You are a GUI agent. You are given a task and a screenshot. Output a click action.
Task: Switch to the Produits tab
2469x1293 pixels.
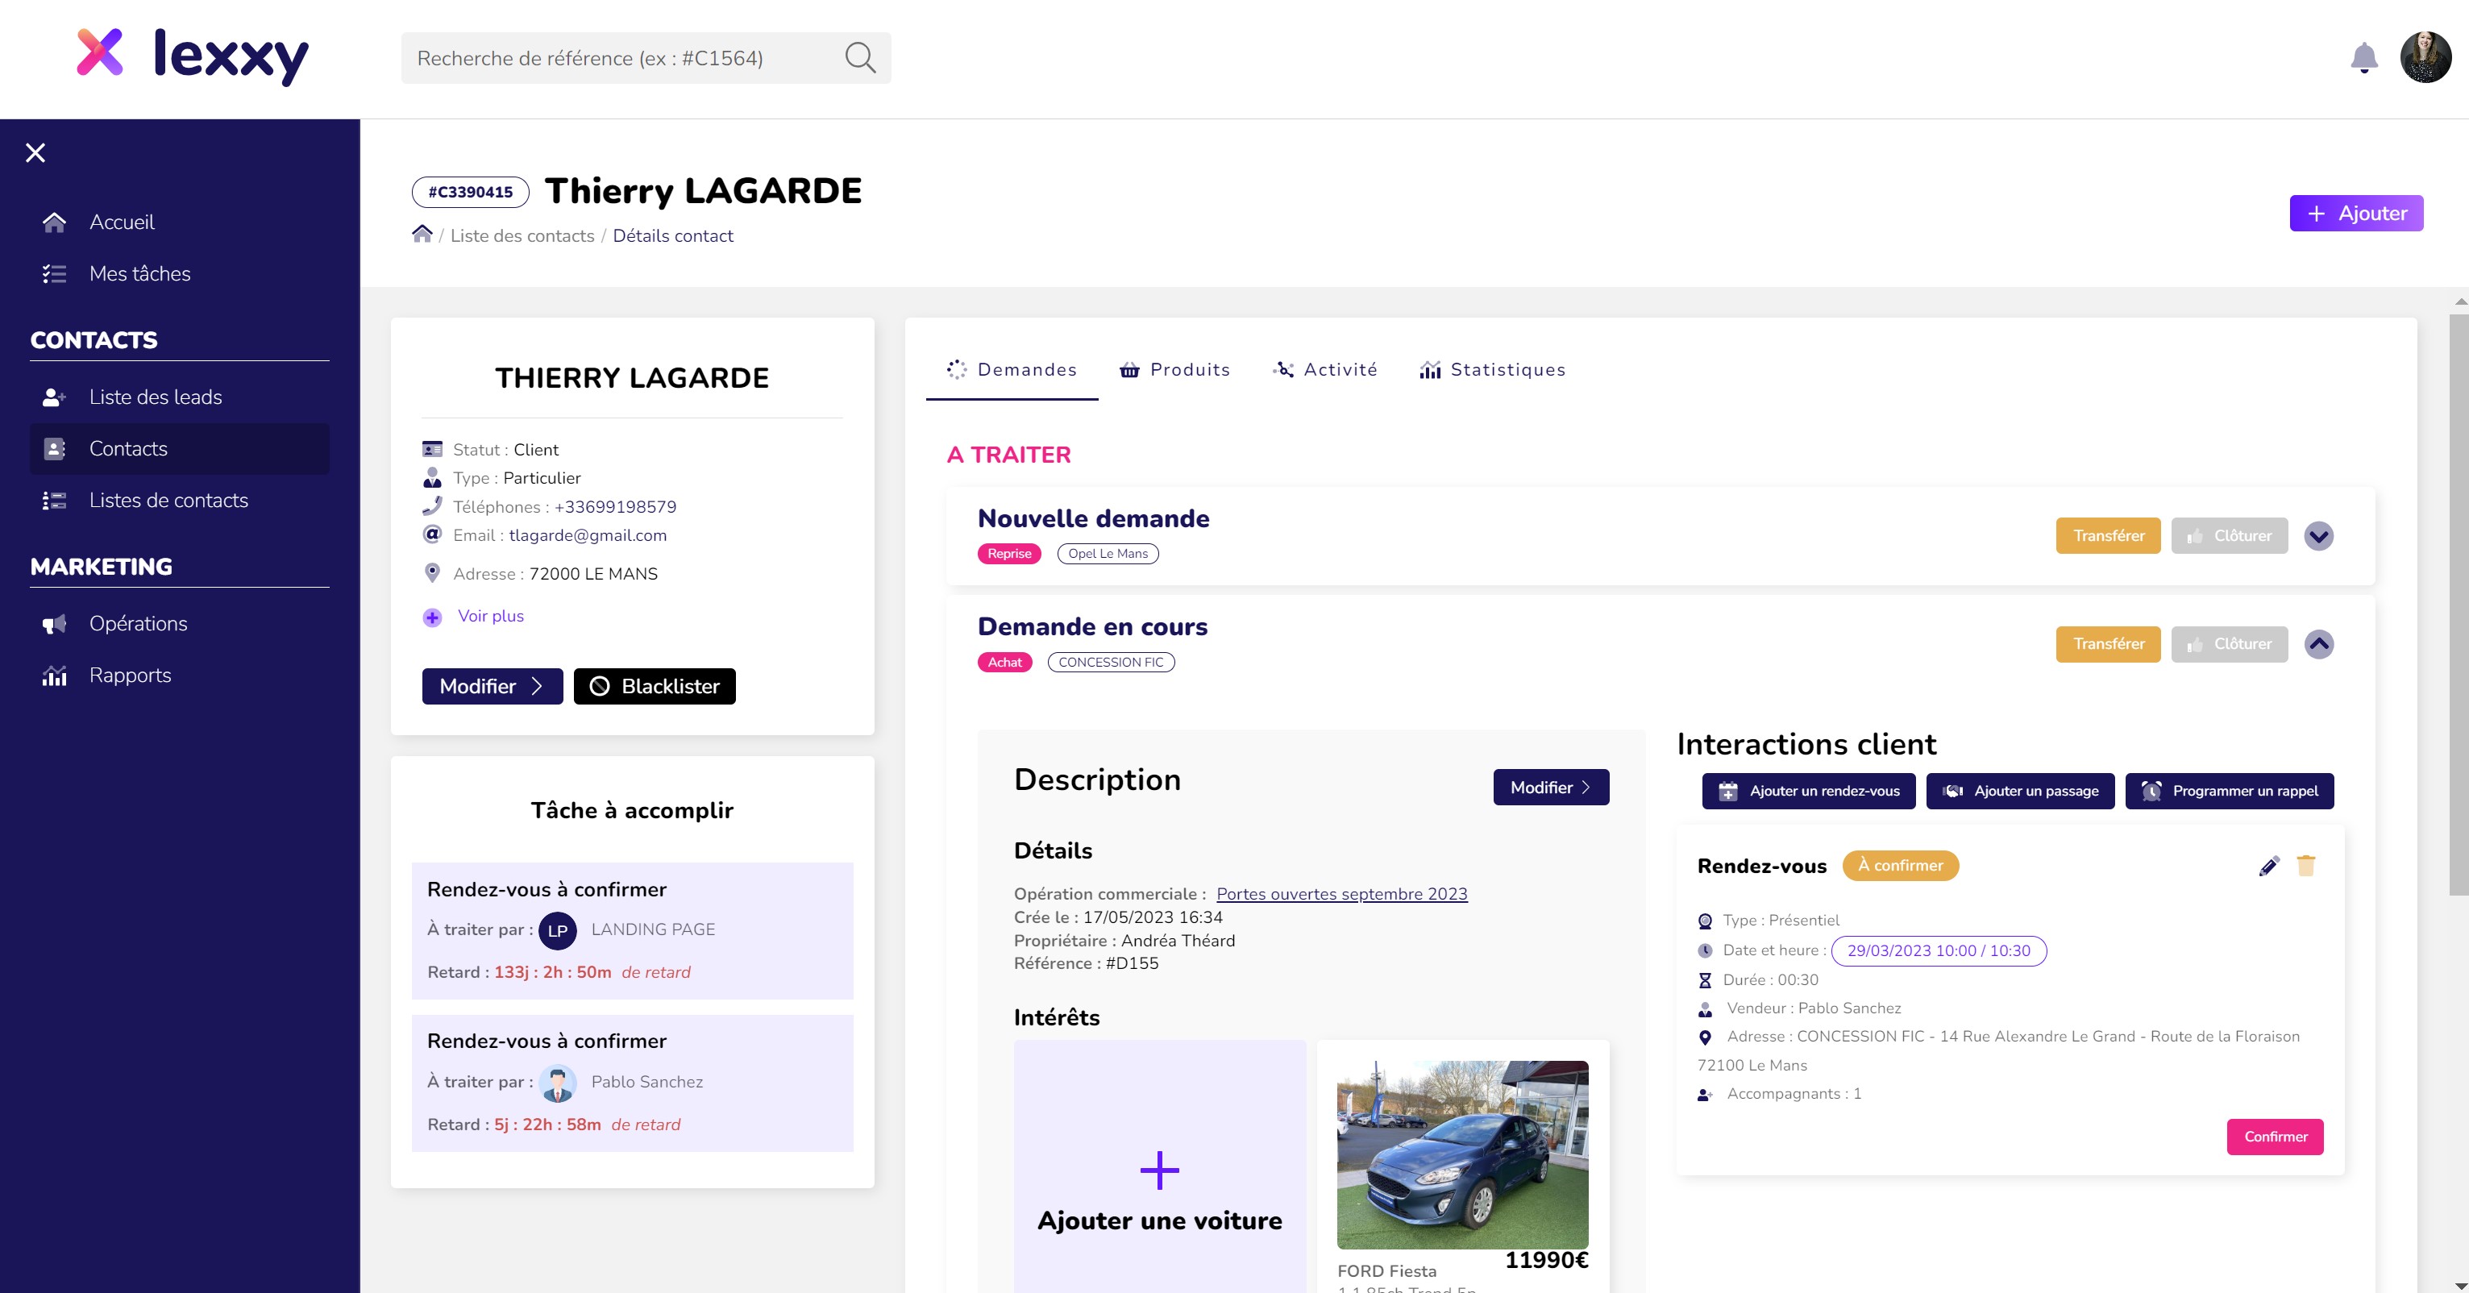tap(1175, 370)
